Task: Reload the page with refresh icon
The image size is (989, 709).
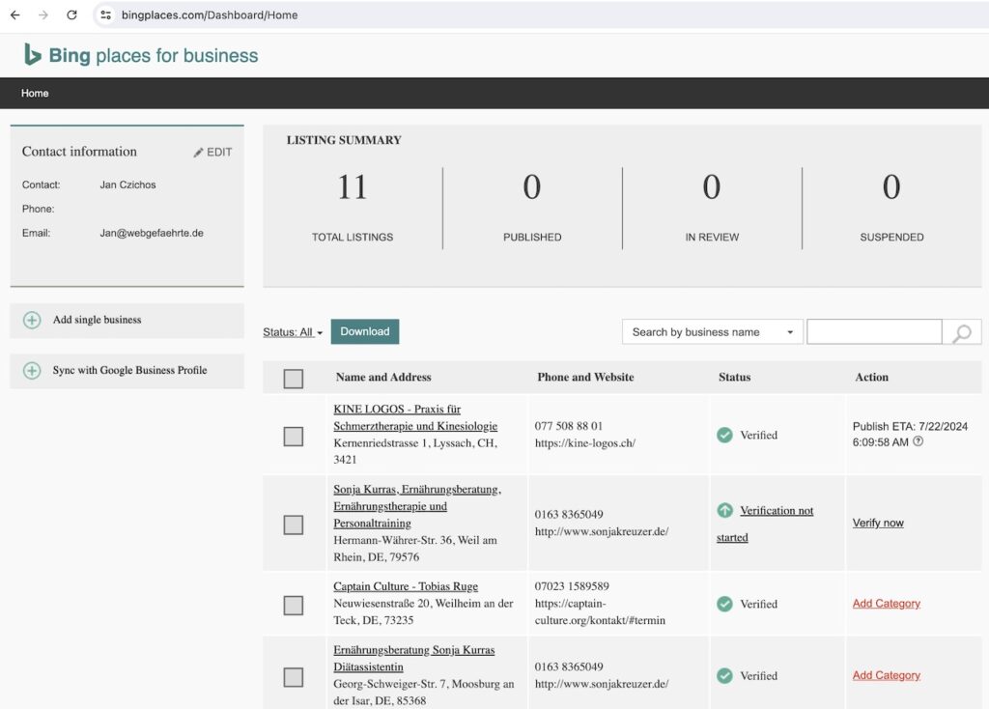Action: tap(71, 14)
